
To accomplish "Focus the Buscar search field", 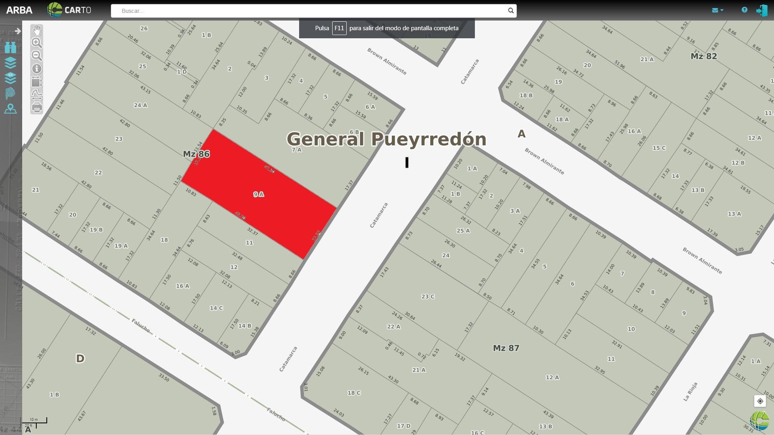I will (309, 11).
